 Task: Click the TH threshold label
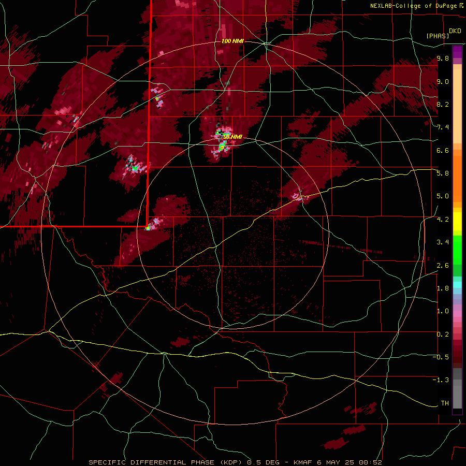point(445,403)
